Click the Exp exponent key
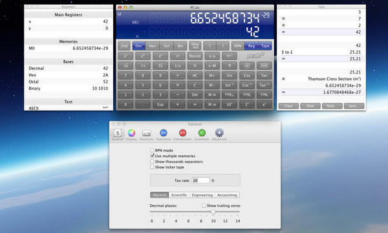The width and height of the screenshot is (388, 233). [x=160, y=104]
